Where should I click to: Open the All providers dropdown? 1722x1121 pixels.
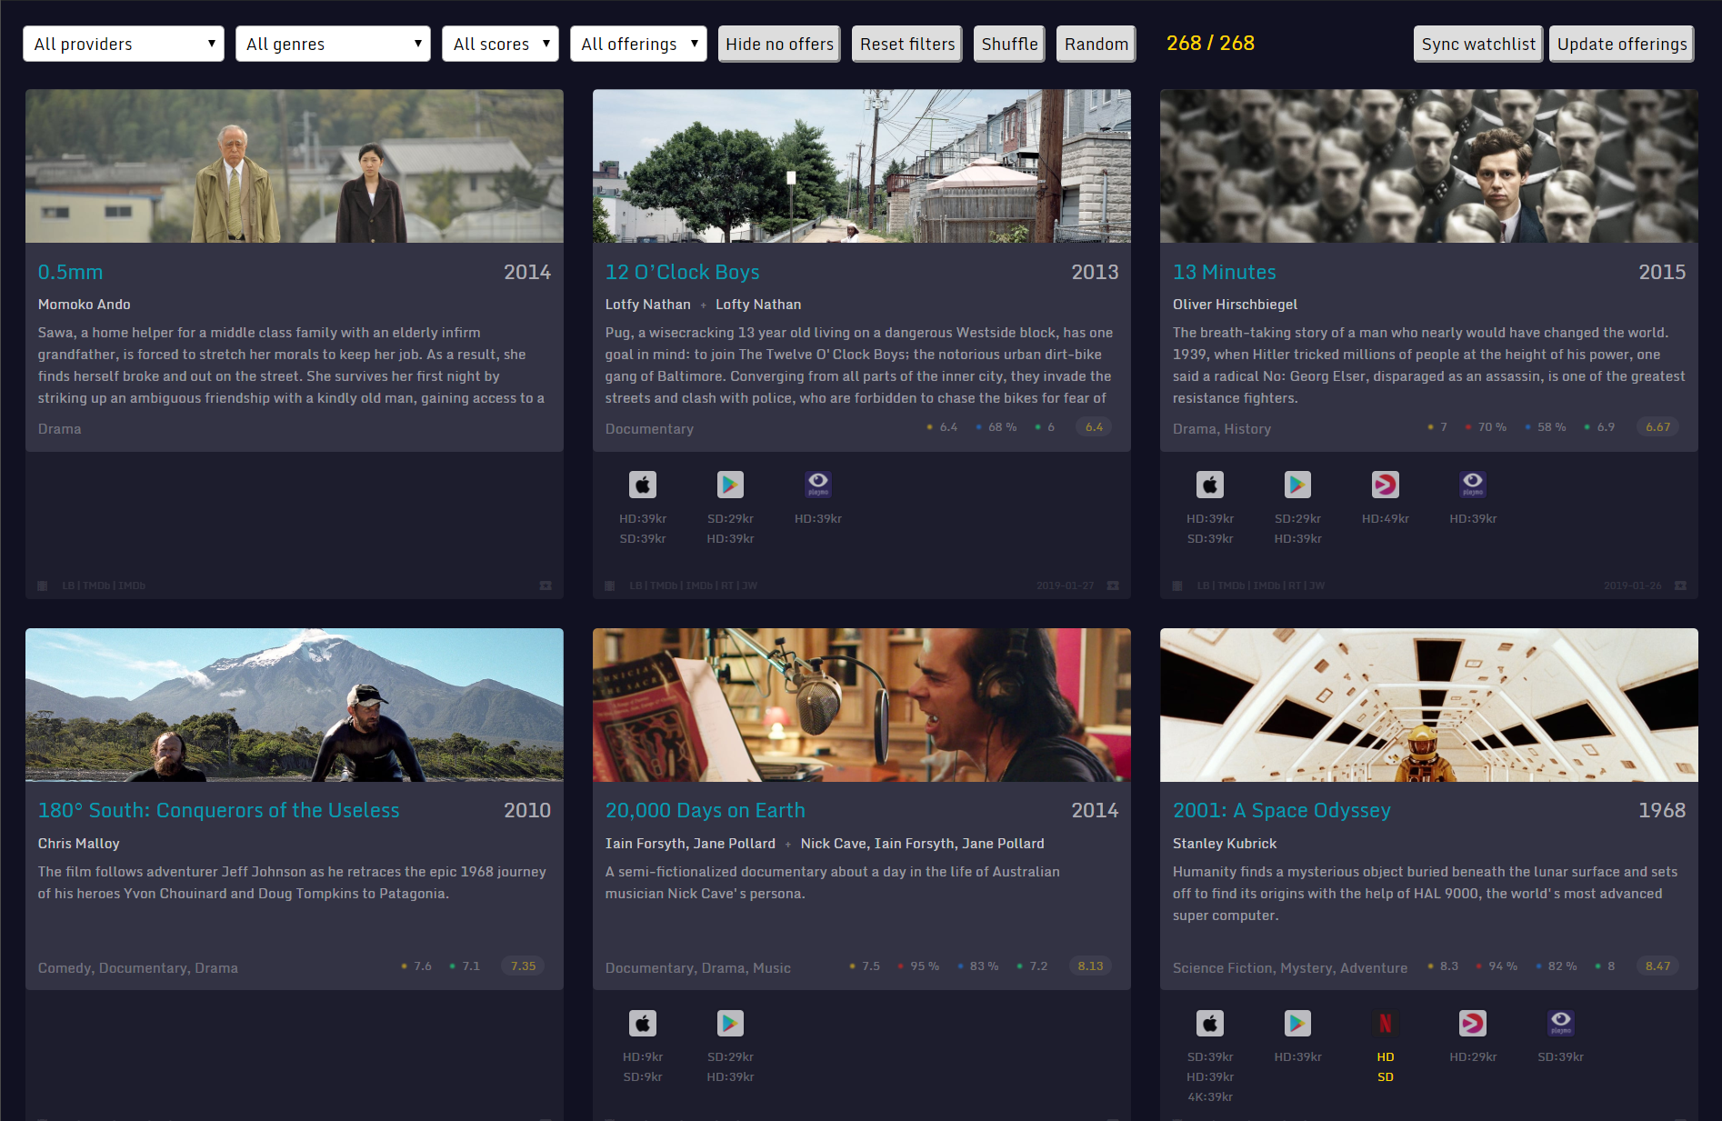pyautogui.click(x=124, y=44)
